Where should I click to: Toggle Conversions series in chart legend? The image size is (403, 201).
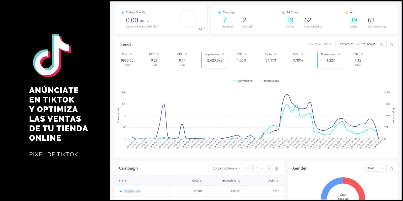243,81
